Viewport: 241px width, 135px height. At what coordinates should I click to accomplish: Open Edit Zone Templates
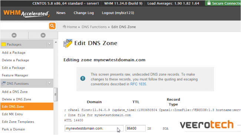click(x=18, y=122)
